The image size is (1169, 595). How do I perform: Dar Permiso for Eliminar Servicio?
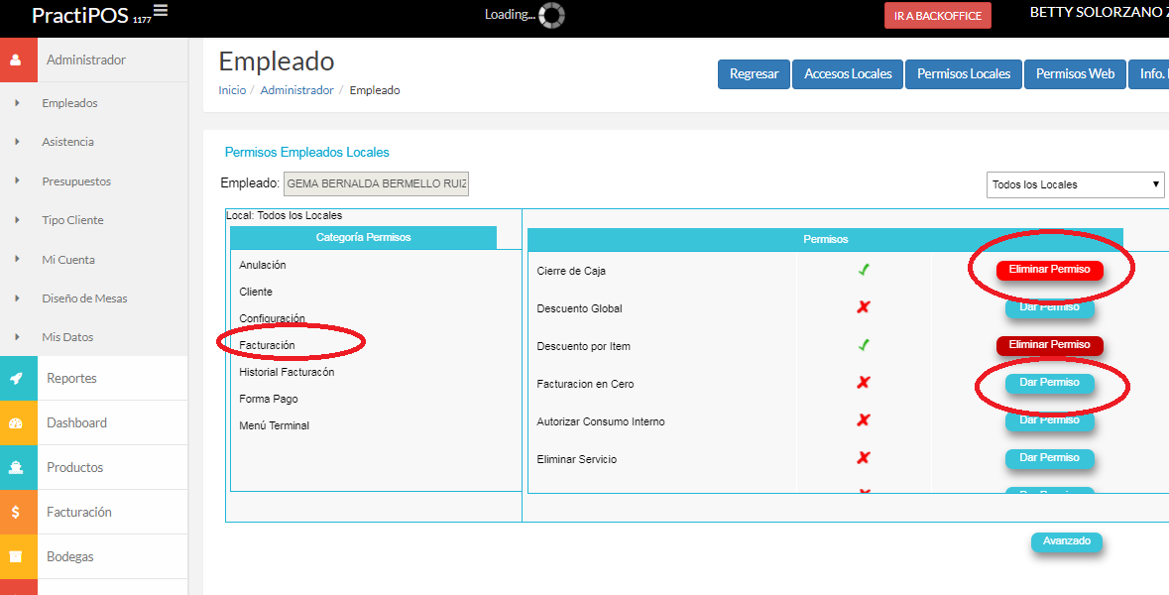1050,458
